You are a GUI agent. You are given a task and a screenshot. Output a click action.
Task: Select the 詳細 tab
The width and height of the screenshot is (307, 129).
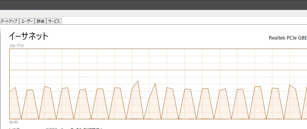click(40, 21)
